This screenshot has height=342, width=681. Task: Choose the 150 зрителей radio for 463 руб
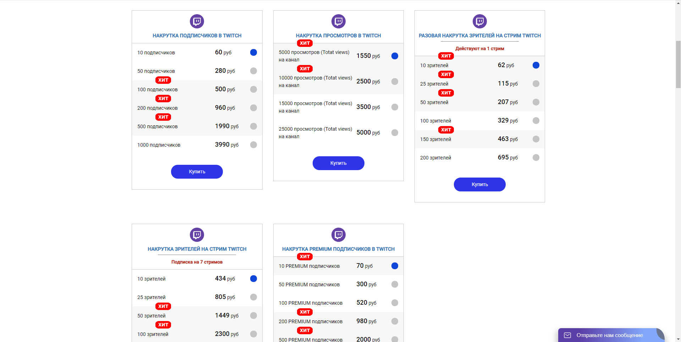[536, 139]
